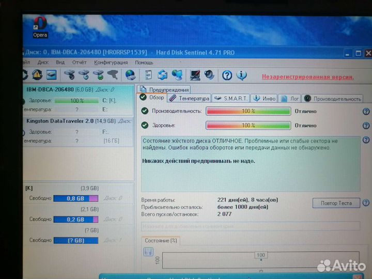Click the 0,2 GB free space bar
372x279 pixels.
pyautogui.click(x=76, y=220)
